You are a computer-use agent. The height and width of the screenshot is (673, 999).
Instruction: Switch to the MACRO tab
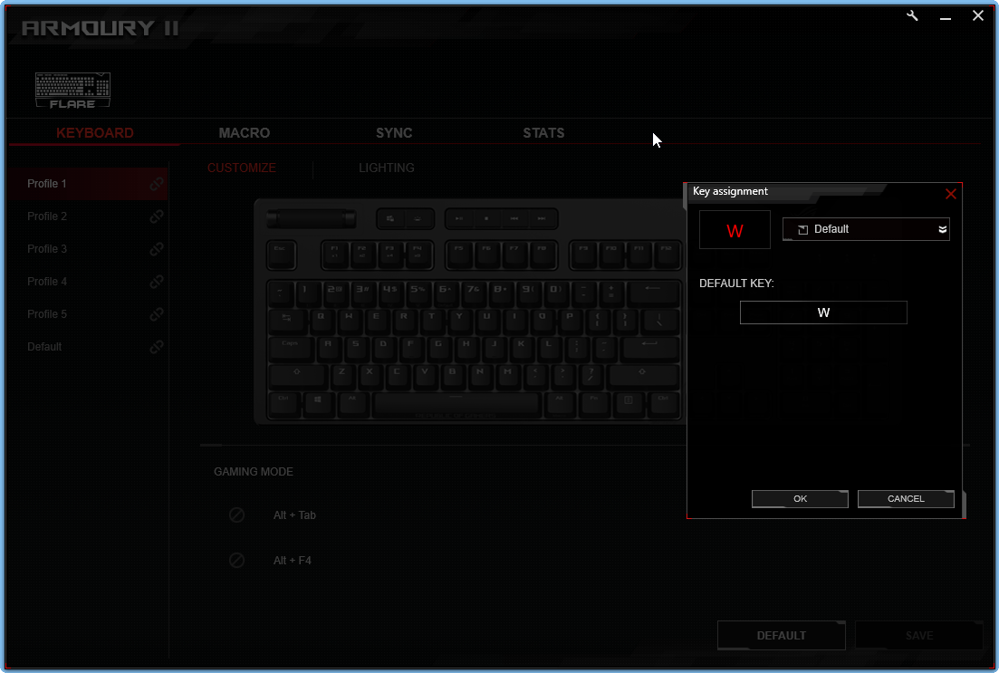point(245,133)
